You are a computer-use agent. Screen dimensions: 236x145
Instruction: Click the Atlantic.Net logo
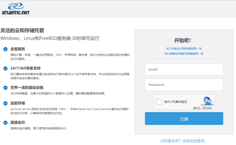16,9
